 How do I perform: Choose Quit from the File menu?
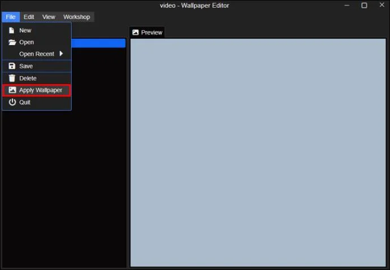(37, 102)
